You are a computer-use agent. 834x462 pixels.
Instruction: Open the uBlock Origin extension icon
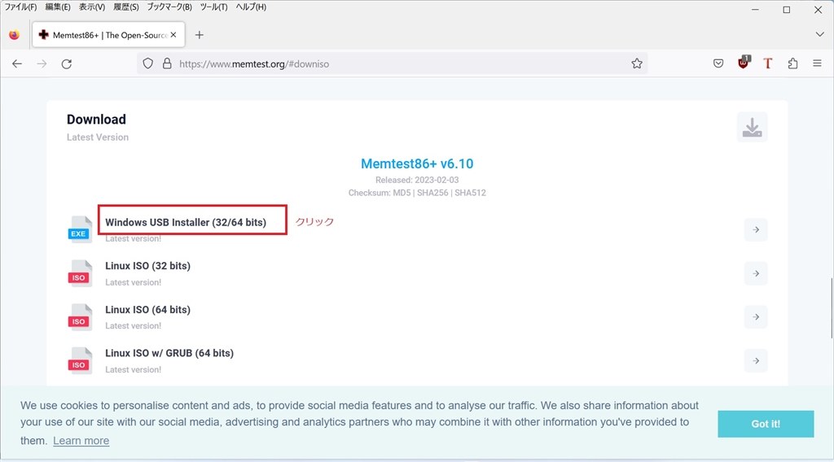coord(744,63)
